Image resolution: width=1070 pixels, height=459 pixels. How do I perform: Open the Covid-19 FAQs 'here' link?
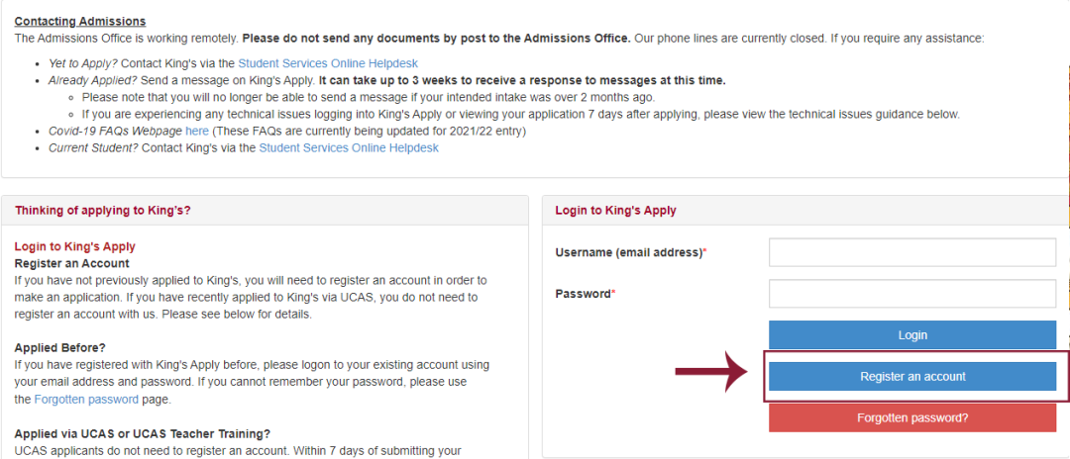196,131
